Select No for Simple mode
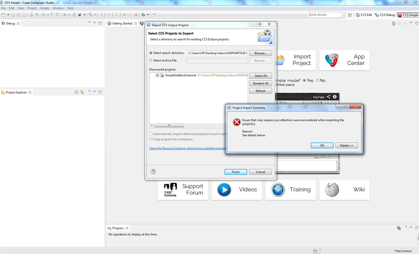The image size is (419, 254). pyautogui.click(x=317, y=80)
